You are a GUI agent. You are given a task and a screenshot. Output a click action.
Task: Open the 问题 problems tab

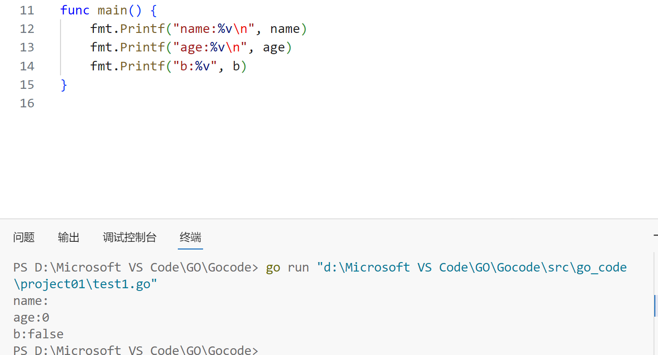[x=24, y=237]
